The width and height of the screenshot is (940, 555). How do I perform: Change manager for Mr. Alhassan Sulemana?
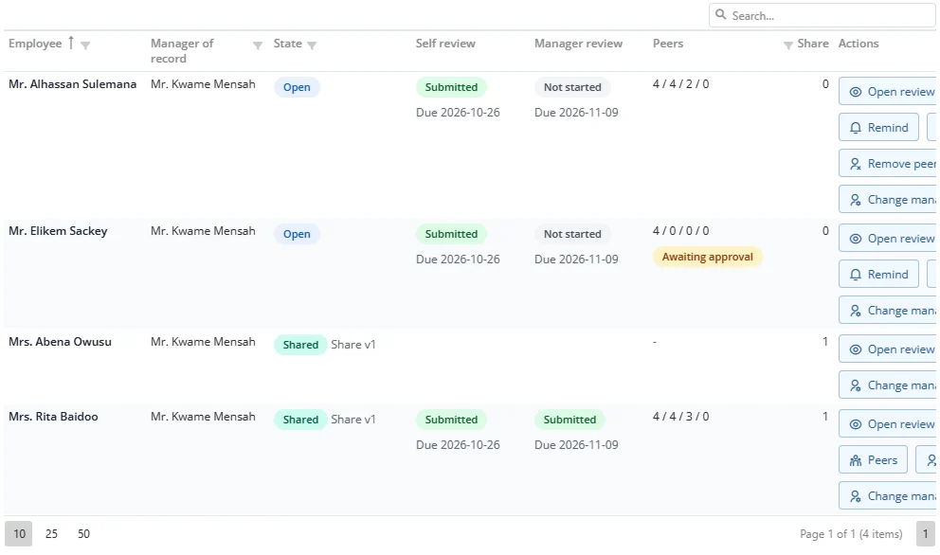tap(888, 200)
